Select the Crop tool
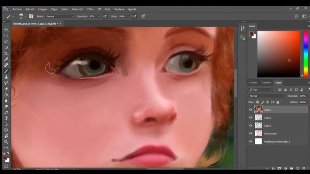 [6, 53]
